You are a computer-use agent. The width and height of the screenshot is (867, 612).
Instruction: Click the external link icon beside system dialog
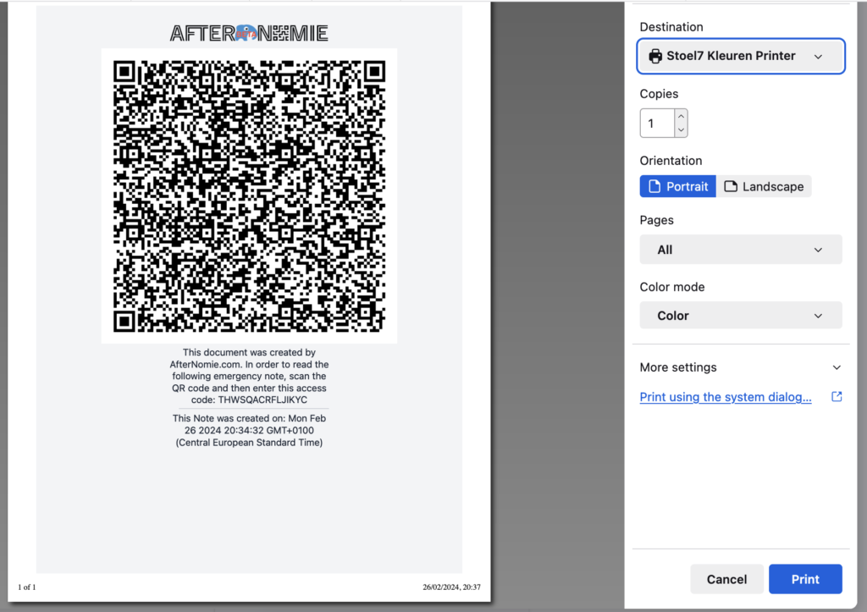coord(837,396)
